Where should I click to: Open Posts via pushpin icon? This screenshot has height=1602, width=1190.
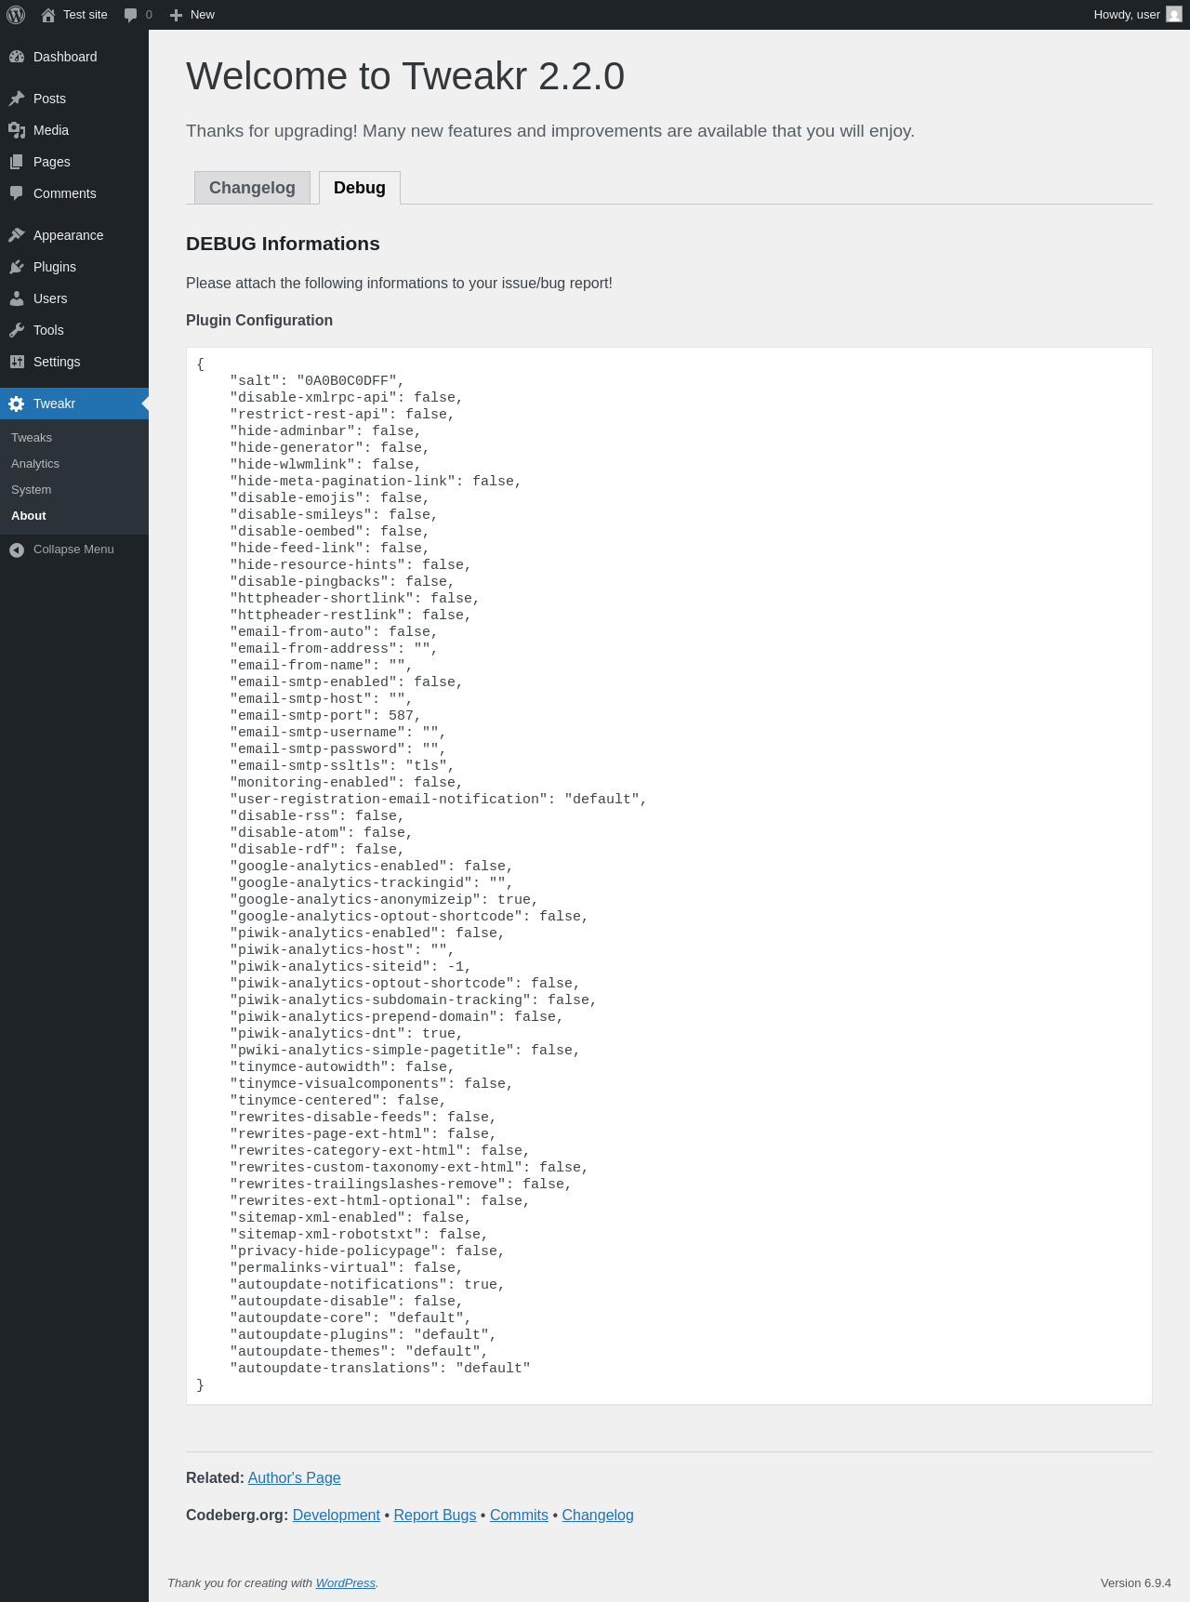(x=17, y=99)
